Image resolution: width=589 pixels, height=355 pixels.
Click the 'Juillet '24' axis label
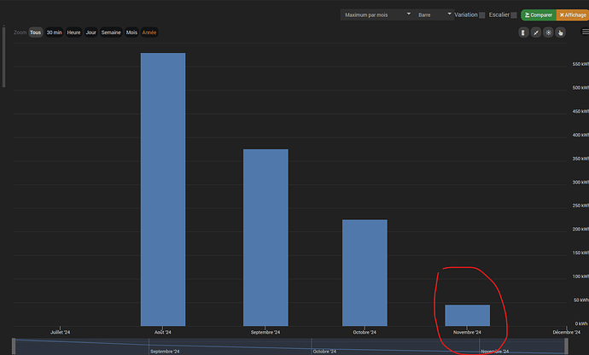coord(60,332)
